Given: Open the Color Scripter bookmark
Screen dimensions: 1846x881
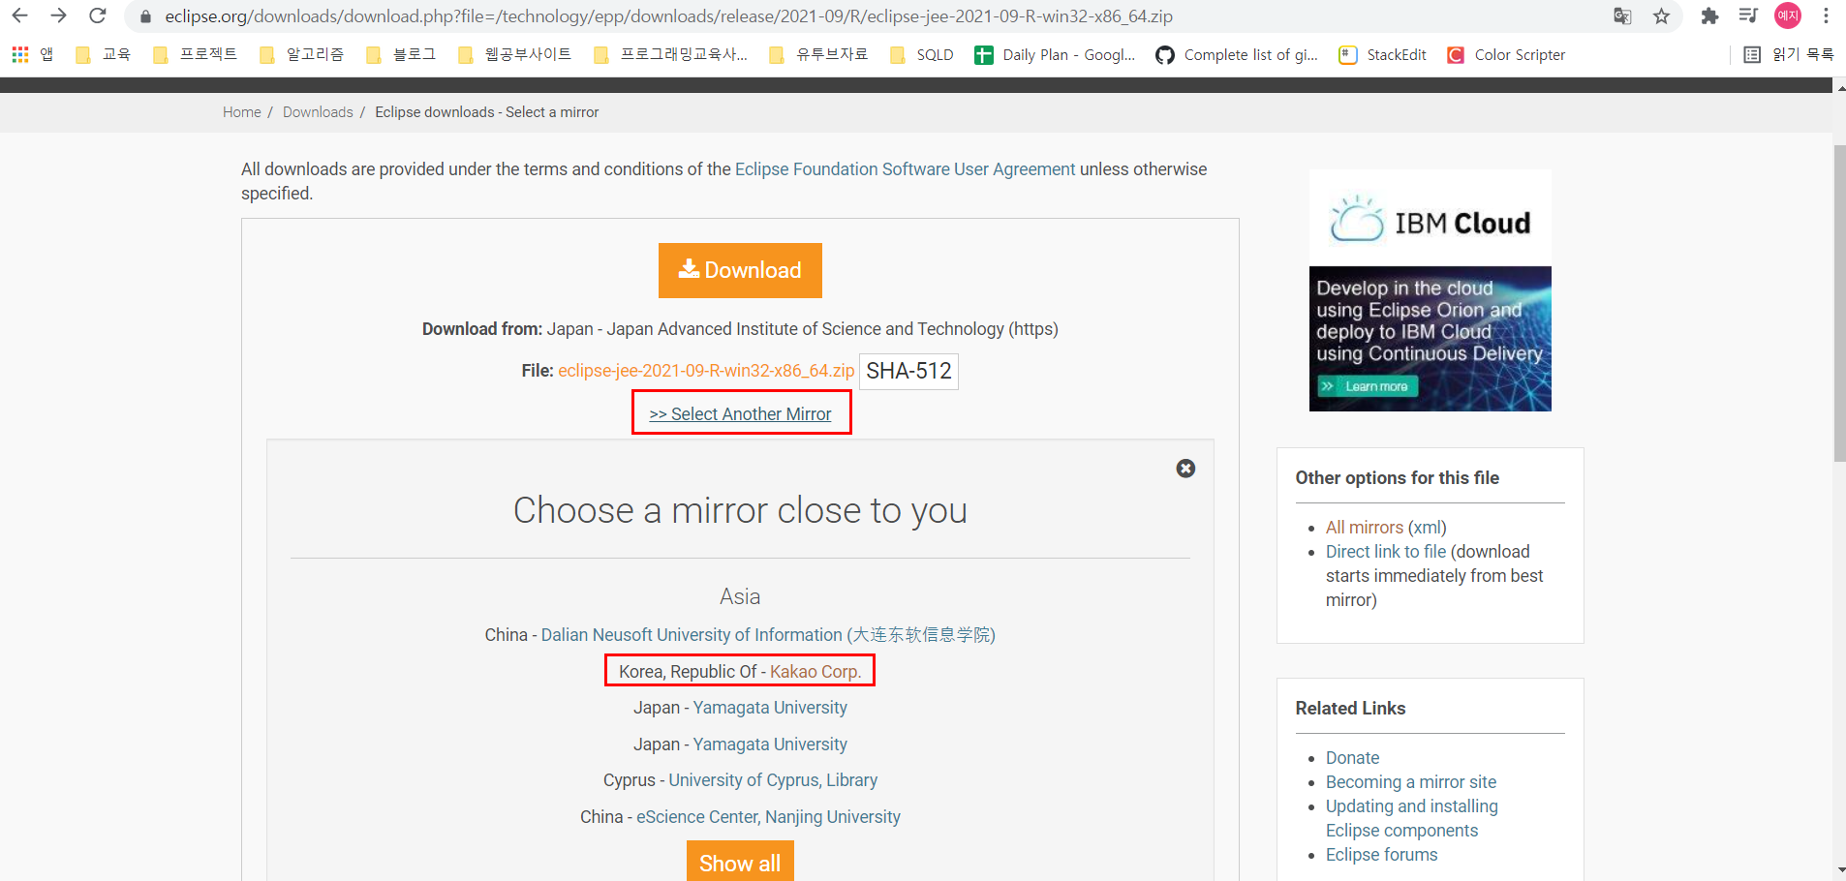Looking at the screenshot, I should coord(1506,54).
